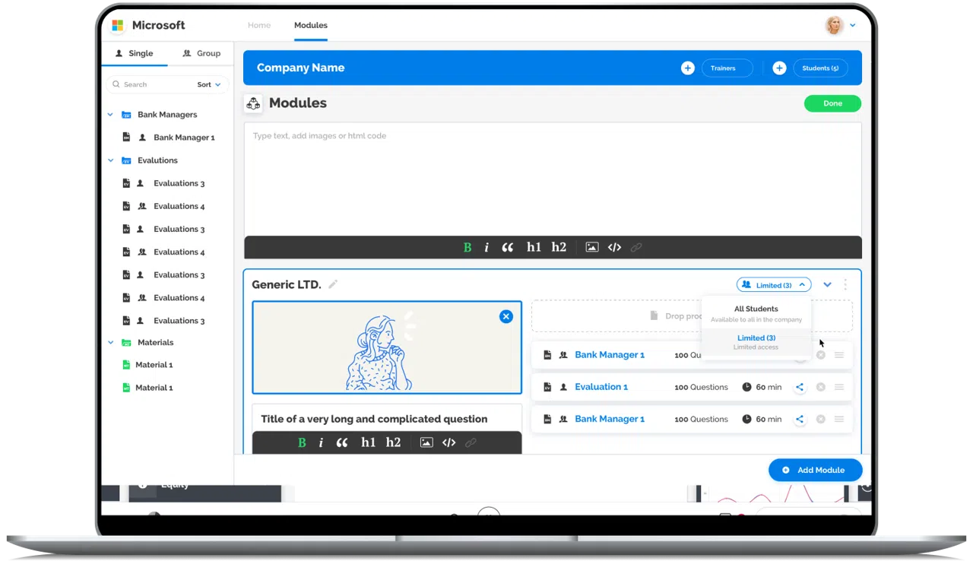Open the Home tab
This screenshot has height=561, width=973.
(259, 25)
